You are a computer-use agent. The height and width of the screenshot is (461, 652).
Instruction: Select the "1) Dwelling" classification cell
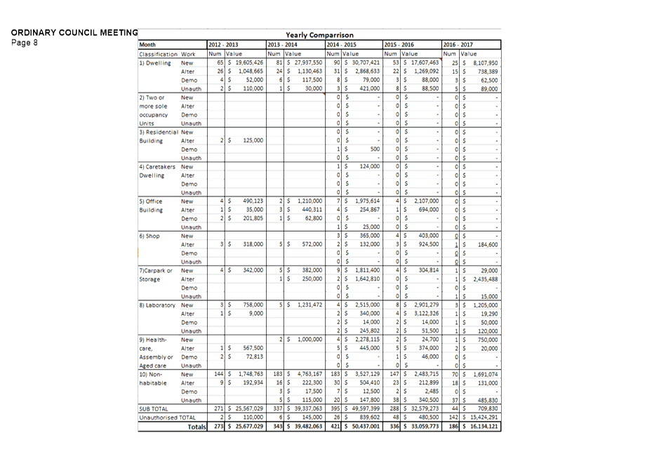155,63
